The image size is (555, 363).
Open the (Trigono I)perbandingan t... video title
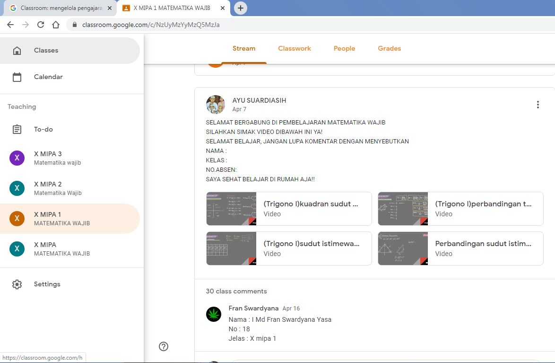(483, 204)
